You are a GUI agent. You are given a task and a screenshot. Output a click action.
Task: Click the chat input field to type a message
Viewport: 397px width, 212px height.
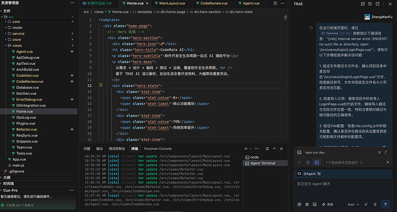pos(343,188)
